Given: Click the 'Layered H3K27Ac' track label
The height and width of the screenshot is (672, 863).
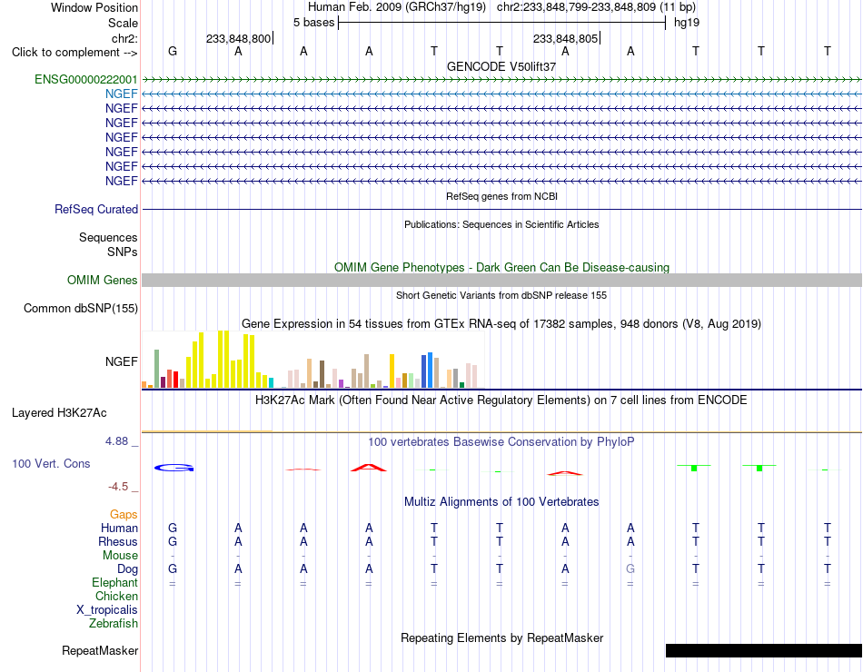Looking at the screenshot, I should tap(59, 413).
